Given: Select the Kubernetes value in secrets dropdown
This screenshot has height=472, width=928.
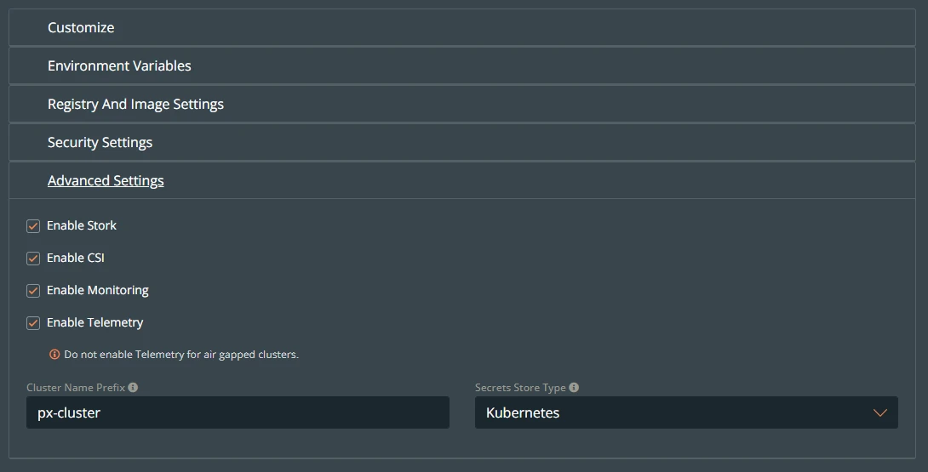Looking at the screenshot, I should (523, 412).
